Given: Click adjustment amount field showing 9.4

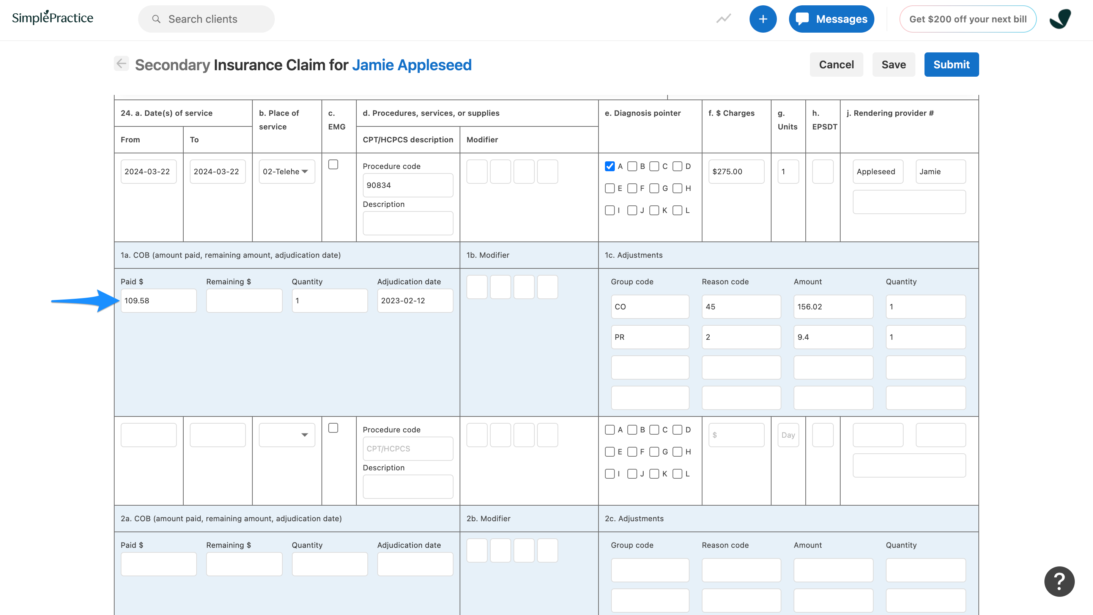Looking at the screenshot, I should click(833, 337).
